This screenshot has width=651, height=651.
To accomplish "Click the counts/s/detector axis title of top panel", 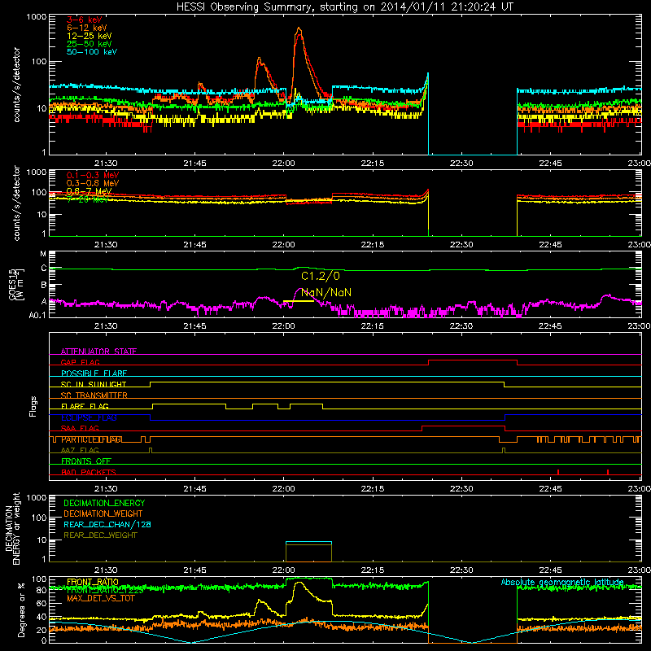I will [16, 85].
